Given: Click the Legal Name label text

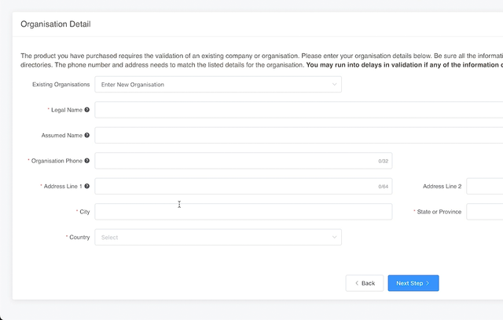Looking at the screenshot, I should [x=66, y=110].
